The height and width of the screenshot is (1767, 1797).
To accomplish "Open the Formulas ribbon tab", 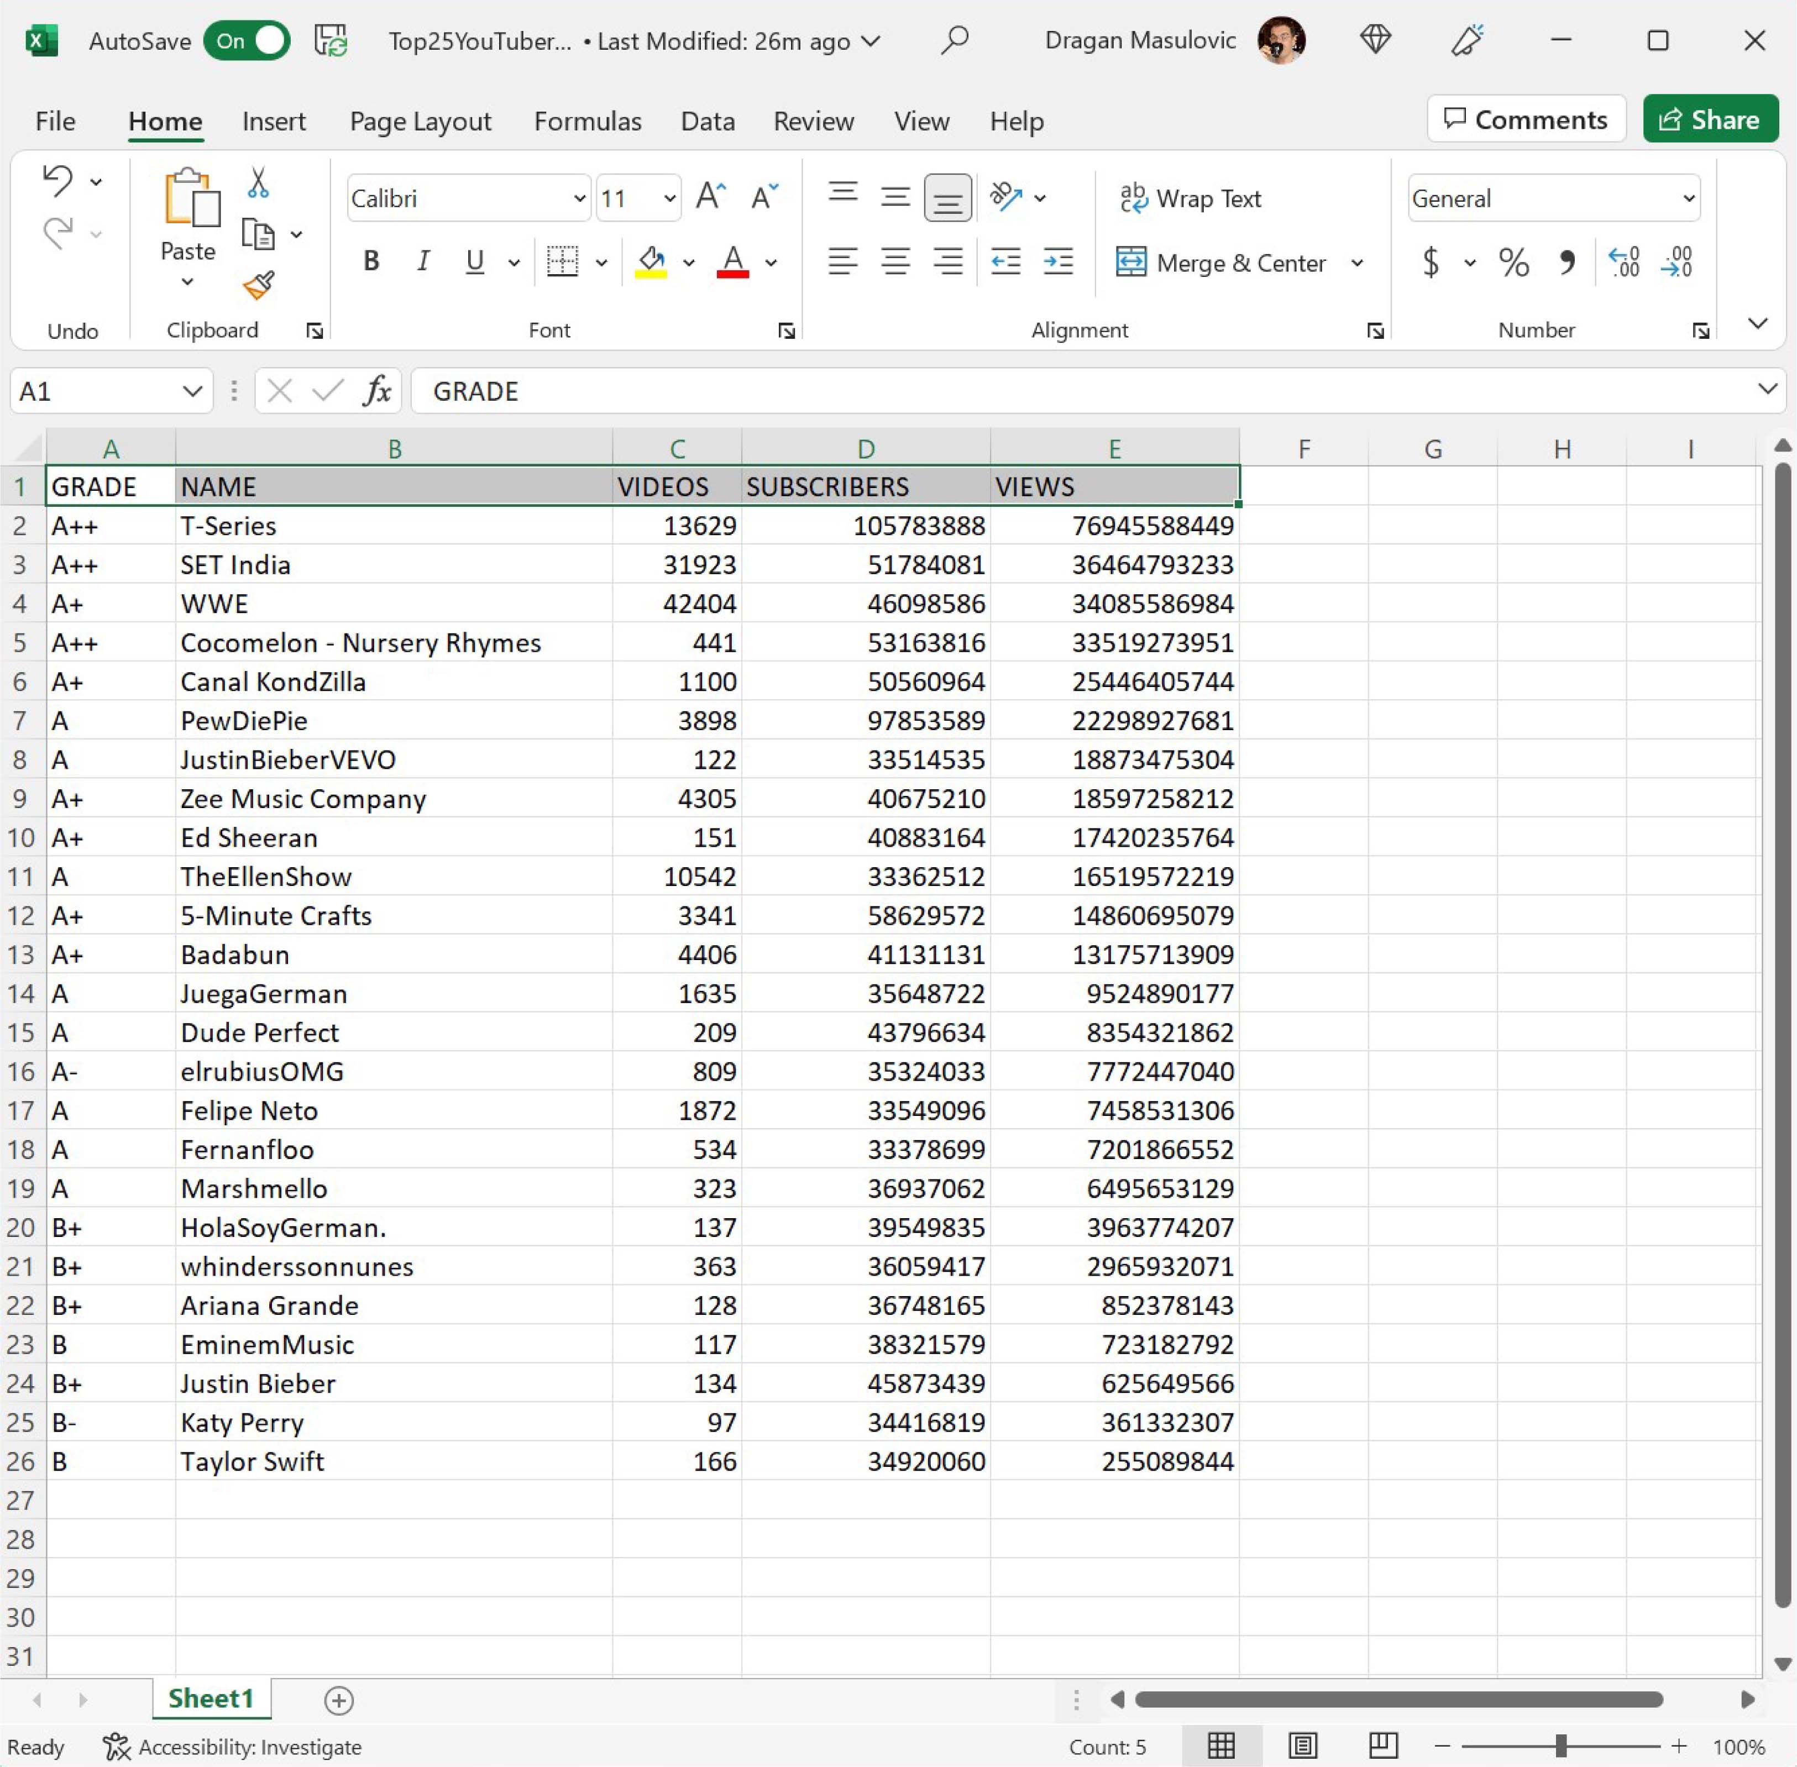I will (586, 122).
